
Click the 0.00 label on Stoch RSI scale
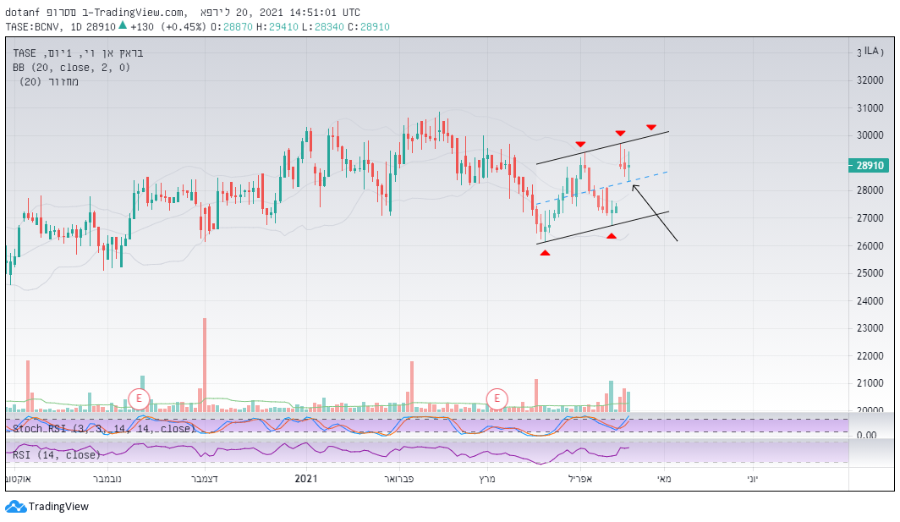[x=867, y=436]
